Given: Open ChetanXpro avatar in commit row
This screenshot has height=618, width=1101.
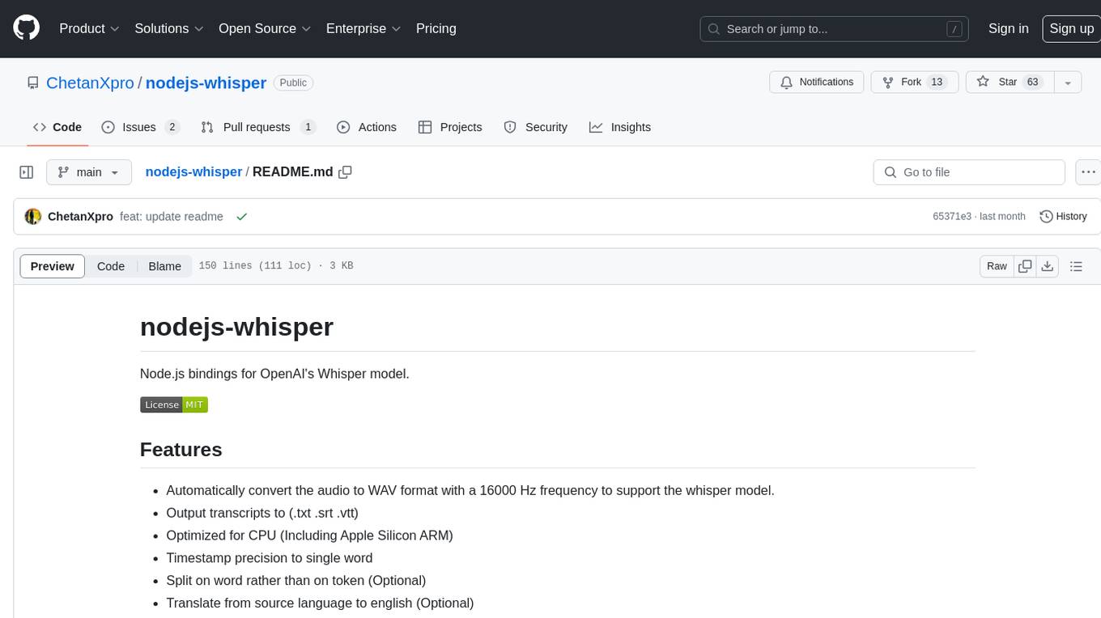Looking at the screenshot, I should (33, 217).
